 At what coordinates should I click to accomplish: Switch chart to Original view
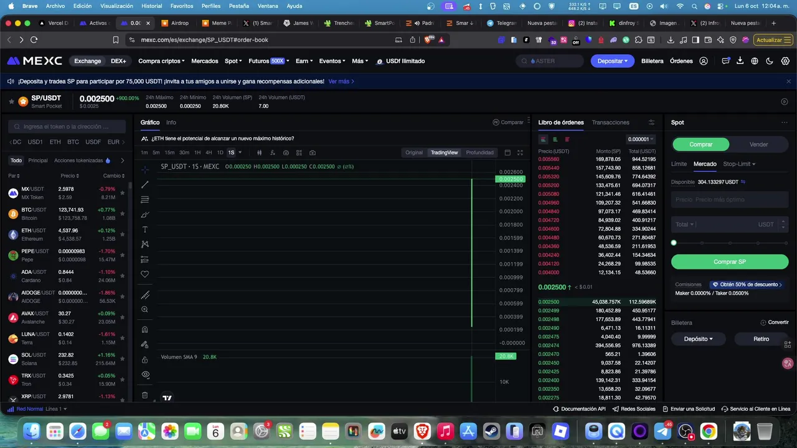(414, 152)
